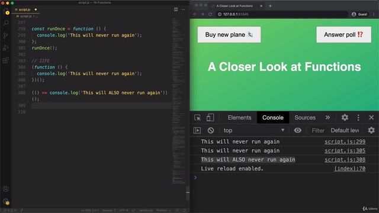Click the A Closer Look at Functions heading

284,67
